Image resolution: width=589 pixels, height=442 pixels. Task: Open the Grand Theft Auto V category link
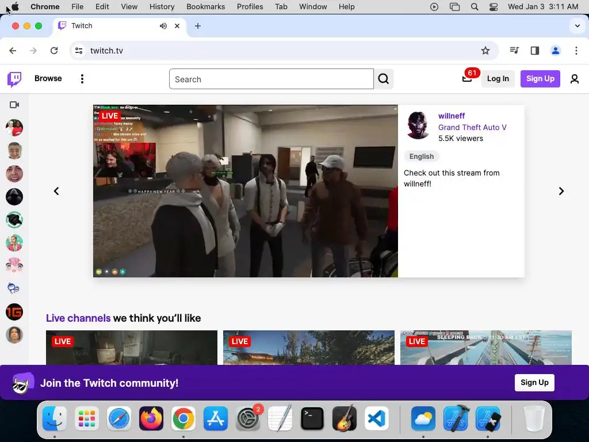(472, 127)
